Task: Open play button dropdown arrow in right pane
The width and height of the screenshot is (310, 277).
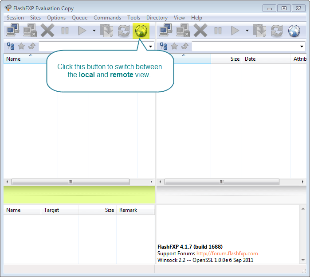Action: pyautogui.click(x=247, y=31)
